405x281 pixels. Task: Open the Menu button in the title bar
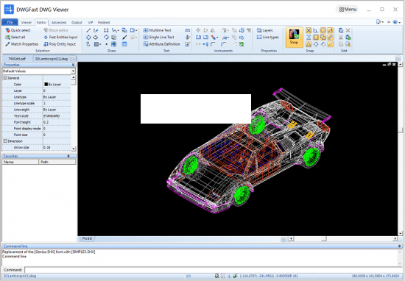348,10
